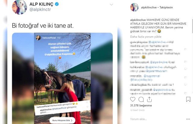
Task: Click the comments panel scrollbar
Action: pos(192,26)
